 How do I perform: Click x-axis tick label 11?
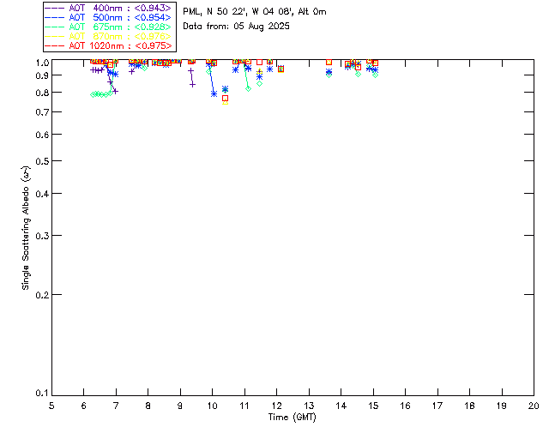pyautogui.click(x=244, y=406)
